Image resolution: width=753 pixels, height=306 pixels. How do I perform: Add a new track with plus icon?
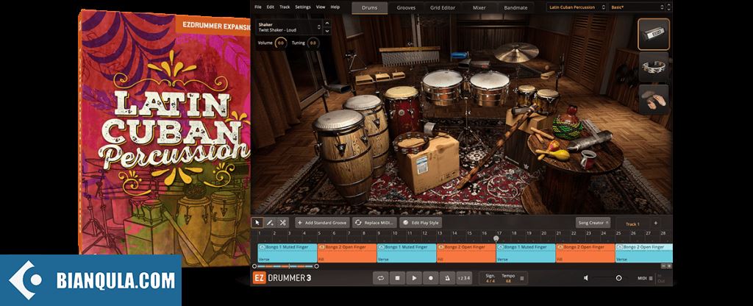click(655, 224)
